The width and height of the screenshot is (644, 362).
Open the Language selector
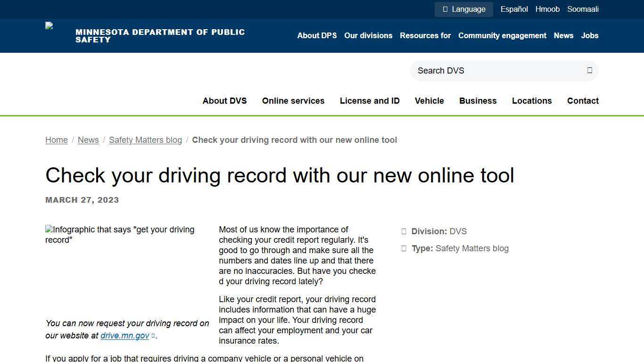(463, 9)
